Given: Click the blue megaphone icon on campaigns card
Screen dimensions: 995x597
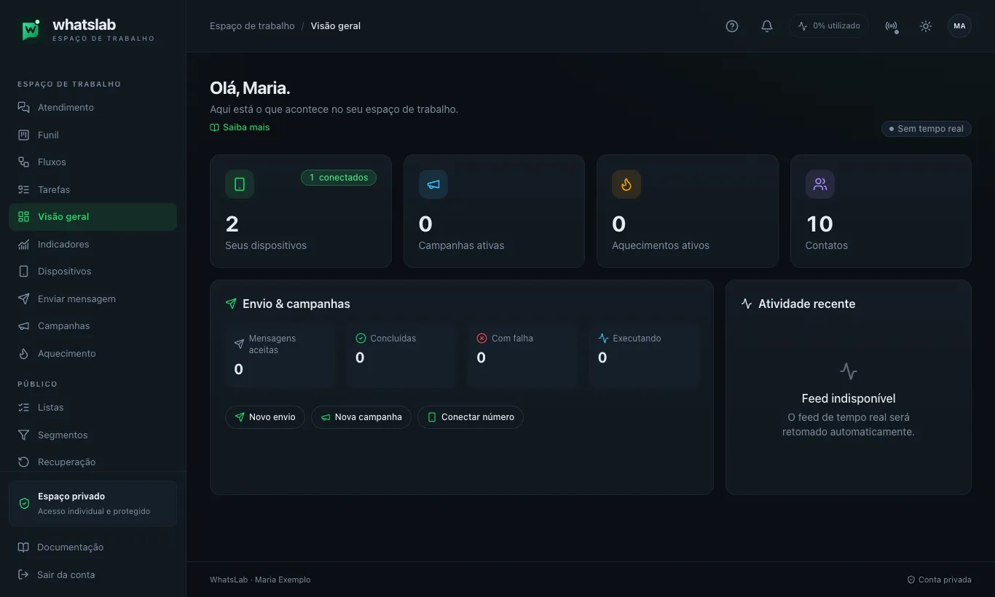Looking at the screenshot, I should tap(433, 184).
